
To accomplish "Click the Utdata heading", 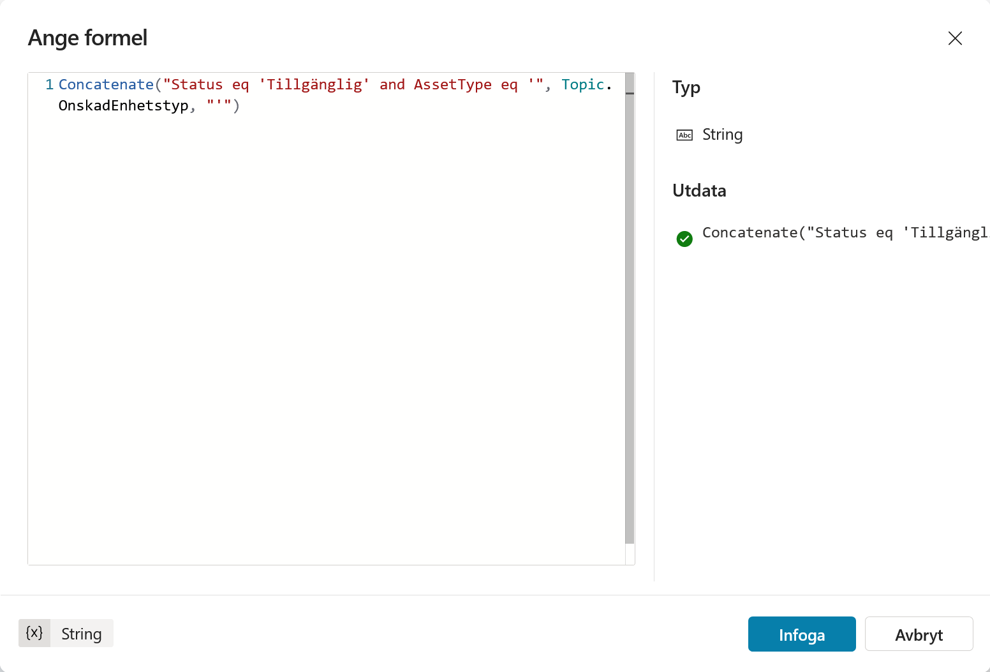I will tap(699, 191).
